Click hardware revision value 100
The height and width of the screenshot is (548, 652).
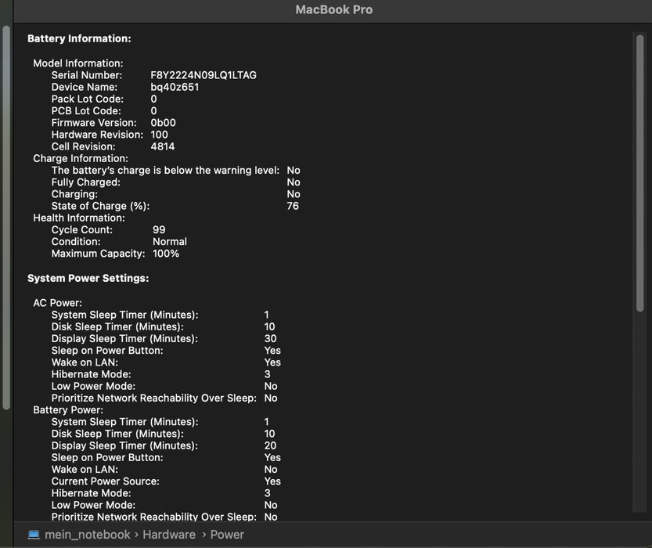tap(159, 135)
